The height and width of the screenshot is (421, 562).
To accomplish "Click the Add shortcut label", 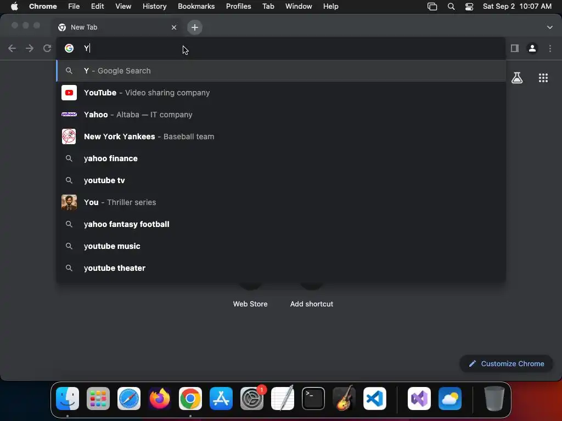I will 312,304.
